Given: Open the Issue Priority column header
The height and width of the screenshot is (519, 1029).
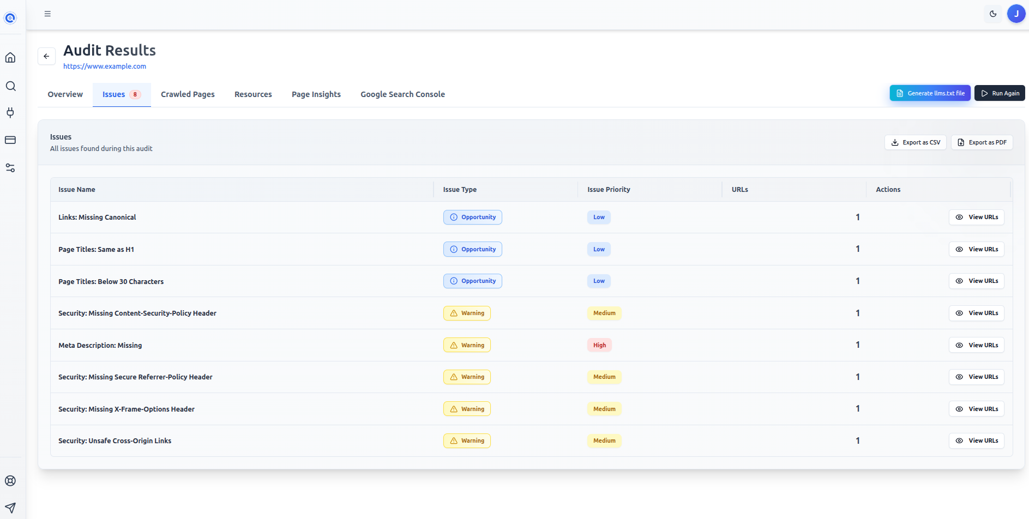Looking at the screenshot, I should [609, 189].
